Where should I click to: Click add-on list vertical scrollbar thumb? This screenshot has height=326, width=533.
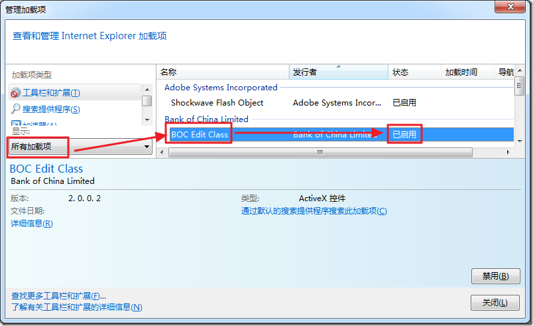pyautogui.click(x=519, y=86)
